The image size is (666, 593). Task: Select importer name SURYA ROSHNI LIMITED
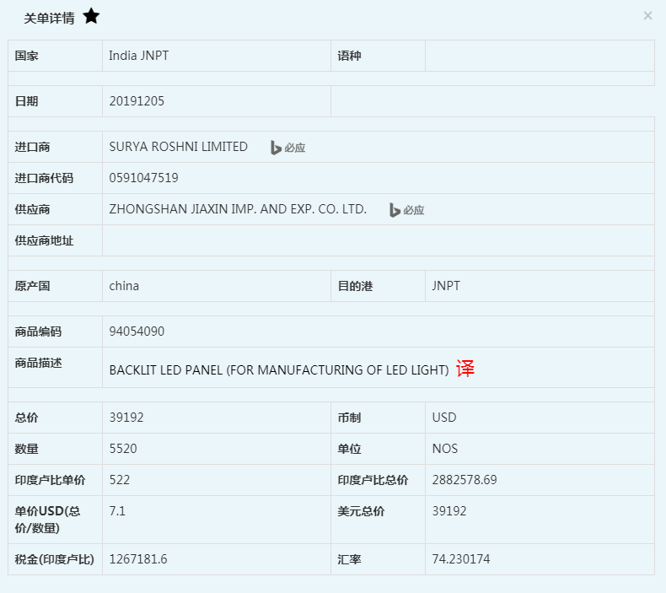179,147
